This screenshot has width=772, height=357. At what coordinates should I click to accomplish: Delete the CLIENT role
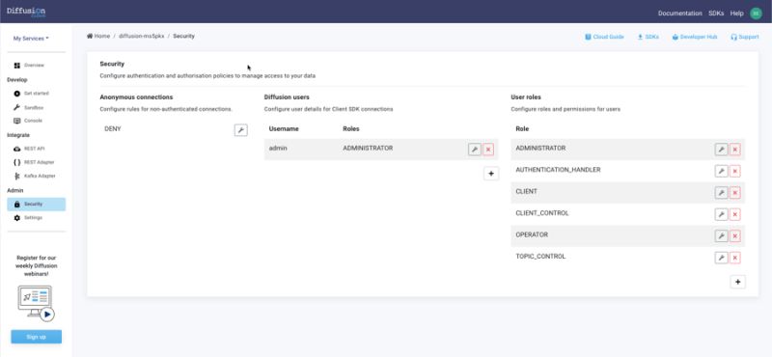(735, 193)
